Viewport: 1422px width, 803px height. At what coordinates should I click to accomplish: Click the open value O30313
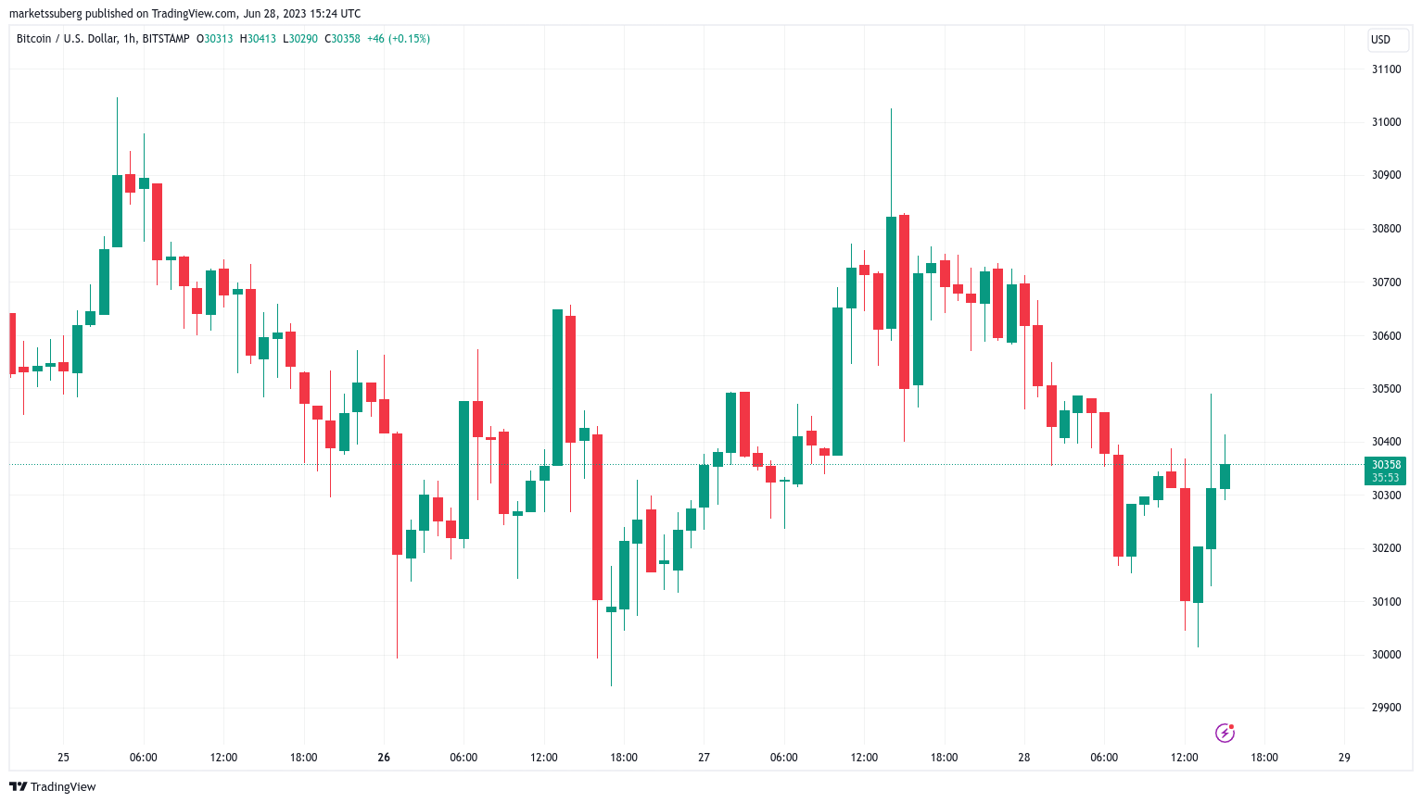[x=215, y=39]
